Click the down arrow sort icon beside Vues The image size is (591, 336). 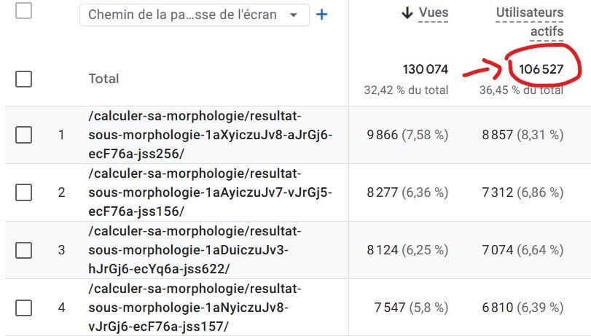(x=407, y=13)
